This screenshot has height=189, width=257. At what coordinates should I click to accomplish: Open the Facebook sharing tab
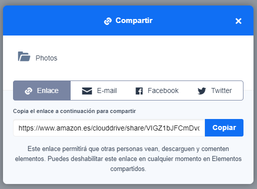click(x=157, y=90)
